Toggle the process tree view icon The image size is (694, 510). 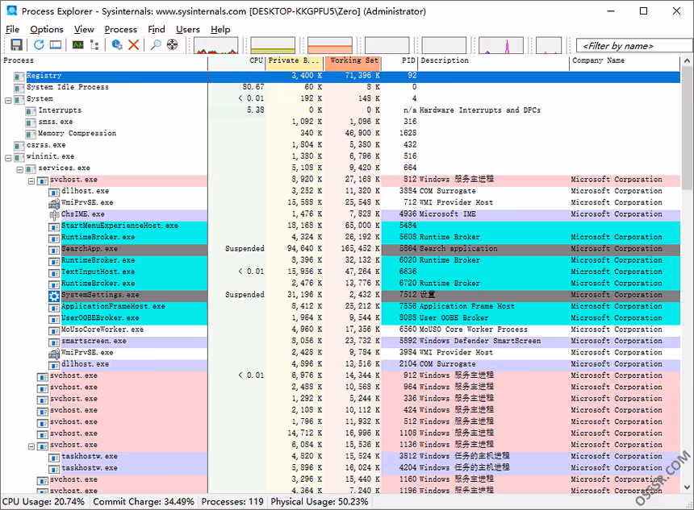94,44
